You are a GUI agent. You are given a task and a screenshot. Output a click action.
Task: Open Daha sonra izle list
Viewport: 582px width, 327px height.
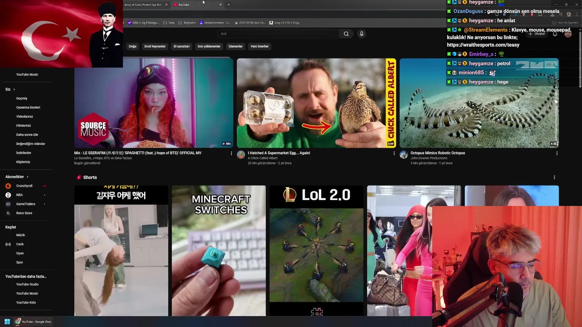27,135
